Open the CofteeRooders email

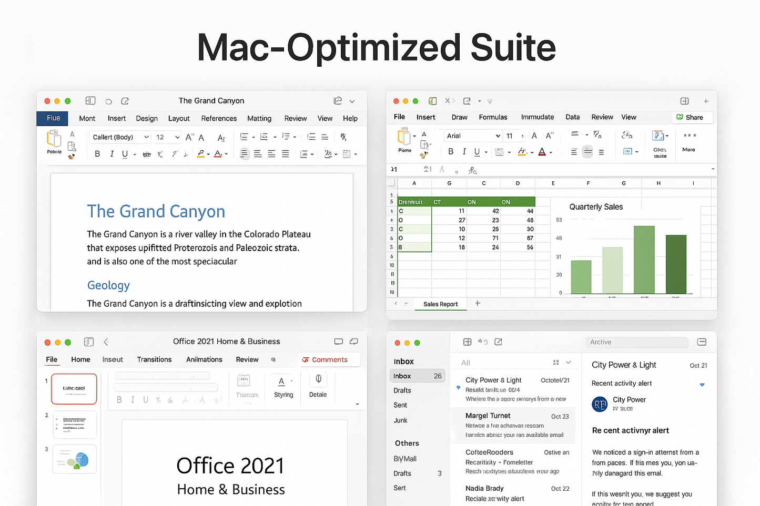tap(513, 461)
